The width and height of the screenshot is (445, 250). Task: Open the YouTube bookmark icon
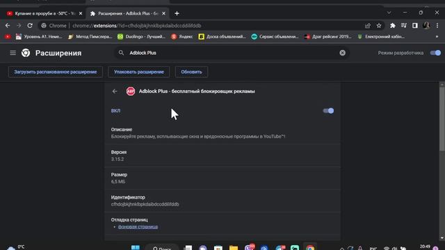[8, 37]
